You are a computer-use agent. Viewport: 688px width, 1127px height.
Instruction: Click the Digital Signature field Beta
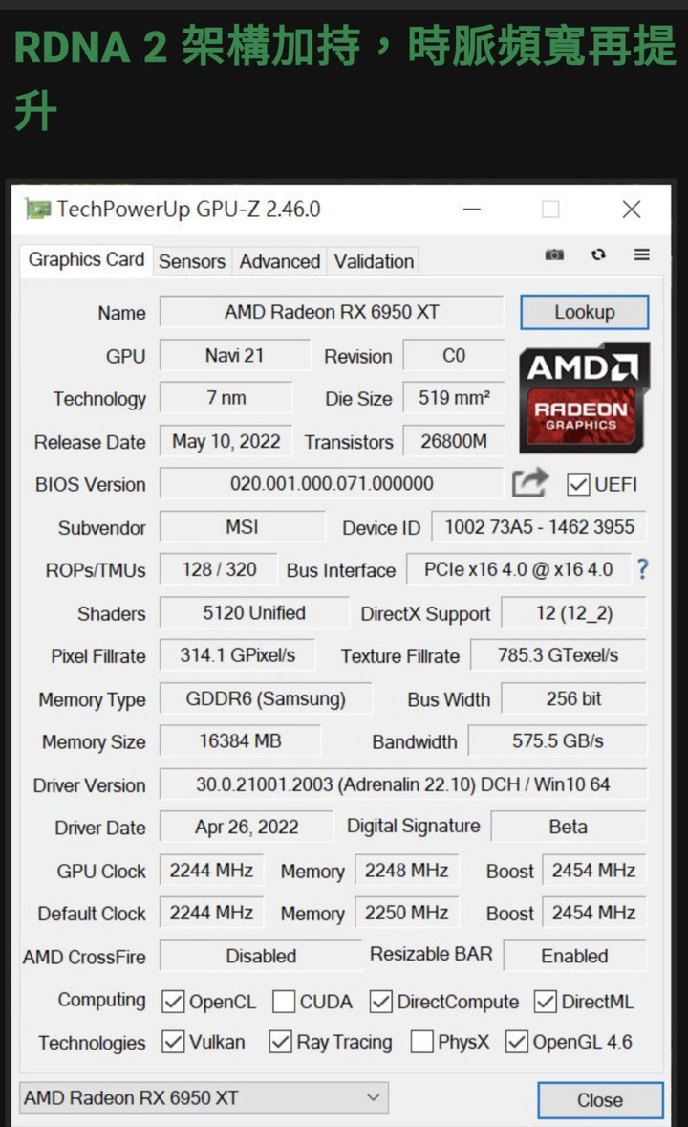point(568,827)
